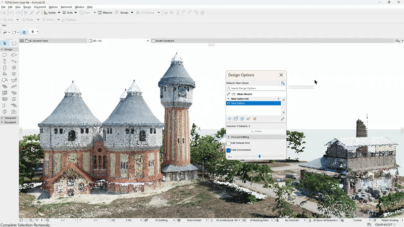This screenshot has width=404, height=227.
Task: Click the Design Options manager icon beside Default: Main Model
Action: point(283,83)
